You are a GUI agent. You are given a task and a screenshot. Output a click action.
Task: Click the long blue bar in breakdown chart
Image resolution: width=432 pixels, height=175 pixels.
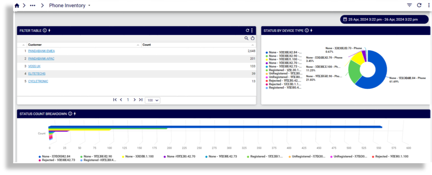215,127
